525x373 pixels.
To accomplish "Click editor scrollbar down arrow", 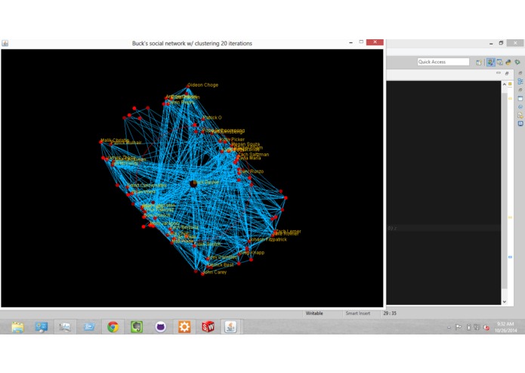I will tap(505, 301).
